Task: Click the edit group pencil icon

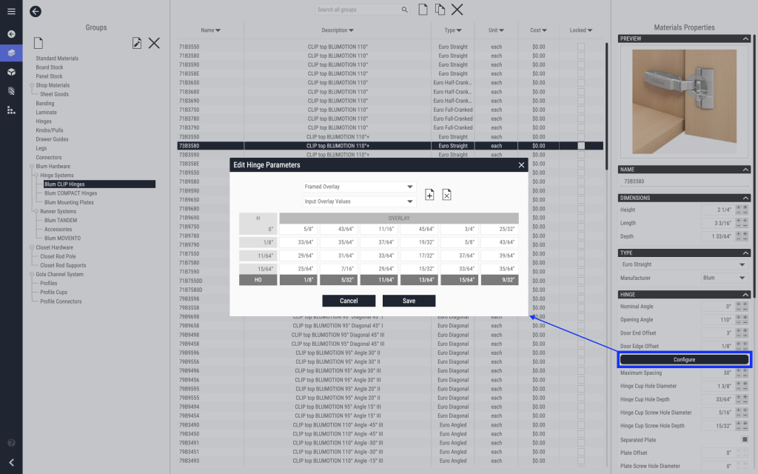Action: click(136, 43)
